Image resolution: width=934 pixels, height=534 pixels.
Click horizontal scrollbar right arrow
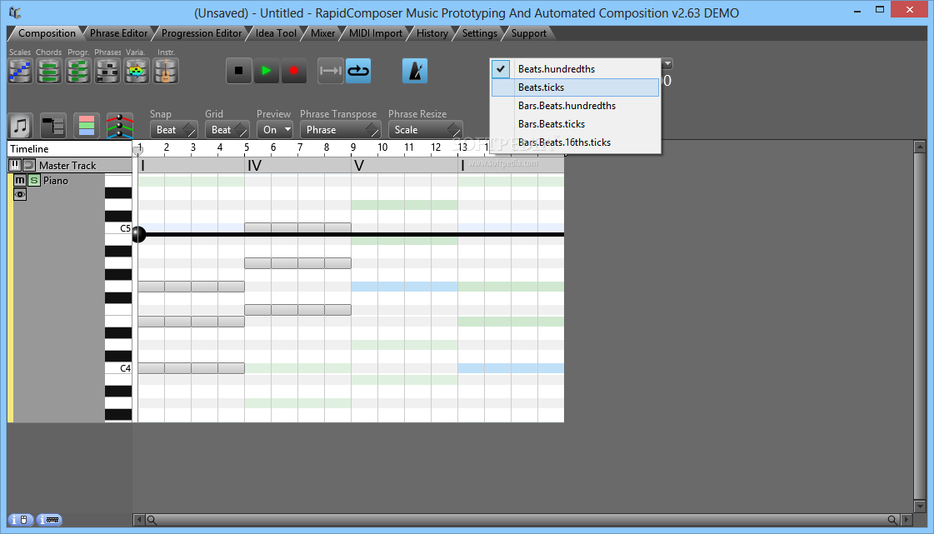coord(906,520)
